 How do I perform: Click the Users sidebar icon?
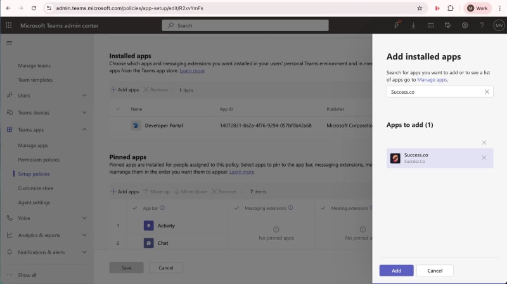coord(10,95)
